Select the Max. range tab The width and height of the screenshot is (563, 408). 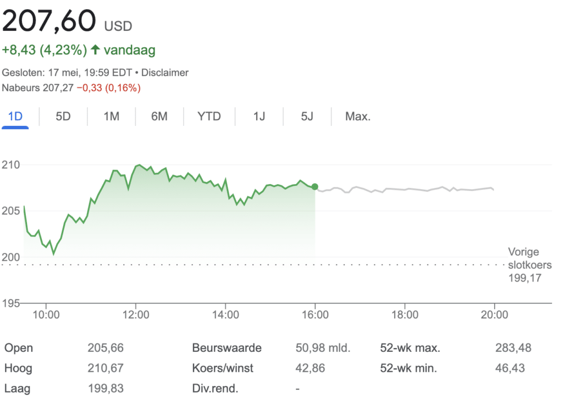pyautogui.click(x=358, y=117)
